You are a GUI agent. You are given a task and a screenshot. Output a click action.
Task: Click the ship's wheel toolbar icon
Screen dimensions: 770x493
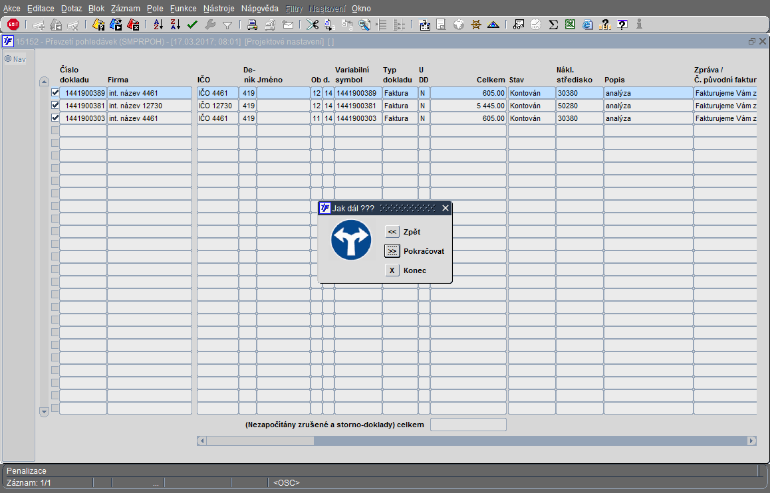coord(476,24)
